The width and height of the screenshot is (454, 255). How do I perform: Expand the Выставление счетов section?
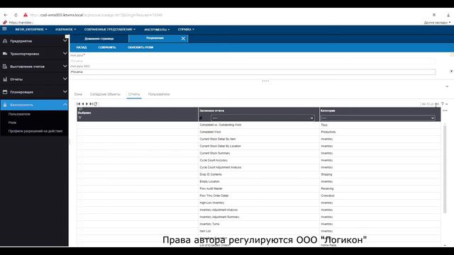(65, 67)
